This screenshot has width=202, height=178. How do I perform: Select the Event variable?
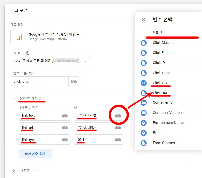(169, 133)
